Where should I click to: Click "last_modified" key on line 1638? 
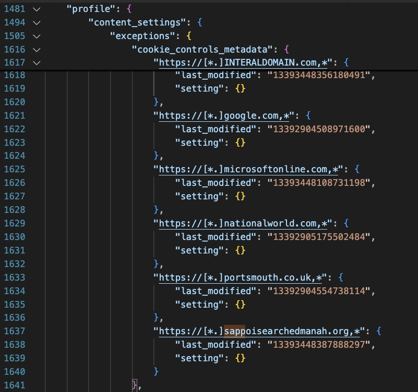(x=216, y=345)
